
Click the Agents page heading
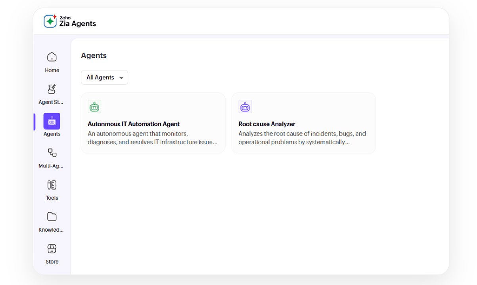click(94, 56)
